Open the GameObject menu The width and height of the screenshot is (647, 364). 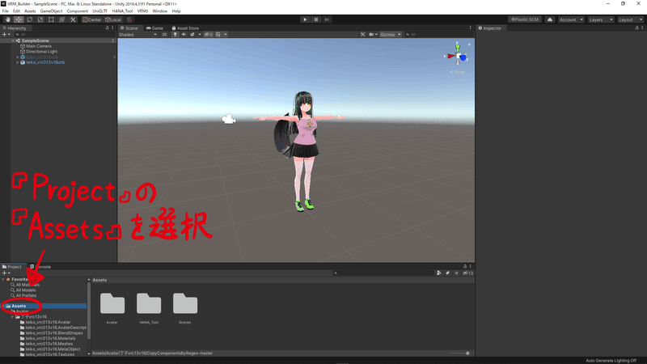(x=51, y=11)
